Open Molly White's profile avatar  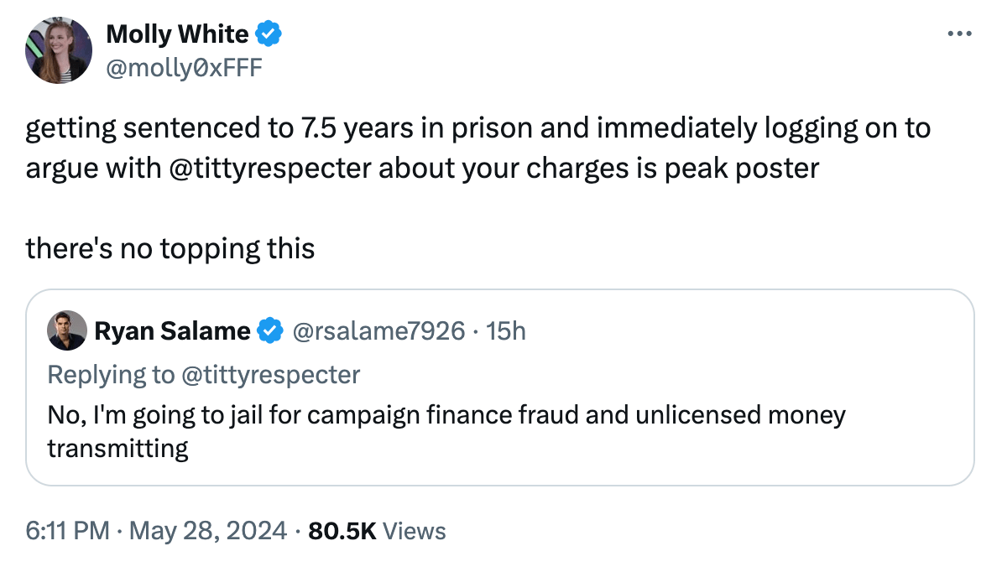58,49
